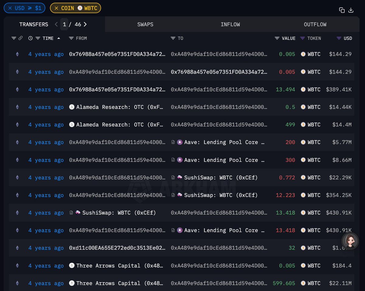Click the Ethereum icon in the $184.4 row
The image size is (365, 291).
pyautogui.click(x=17, y=266)
